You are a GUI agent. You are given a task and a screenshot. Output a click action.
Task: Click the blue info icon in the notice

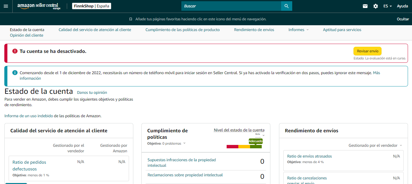click(15, 73)
